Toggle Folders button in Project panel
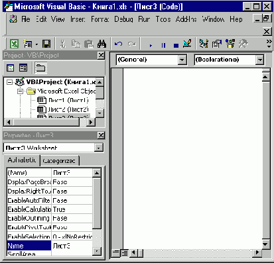This screenshot has width=274, height=263. (40, 68)
